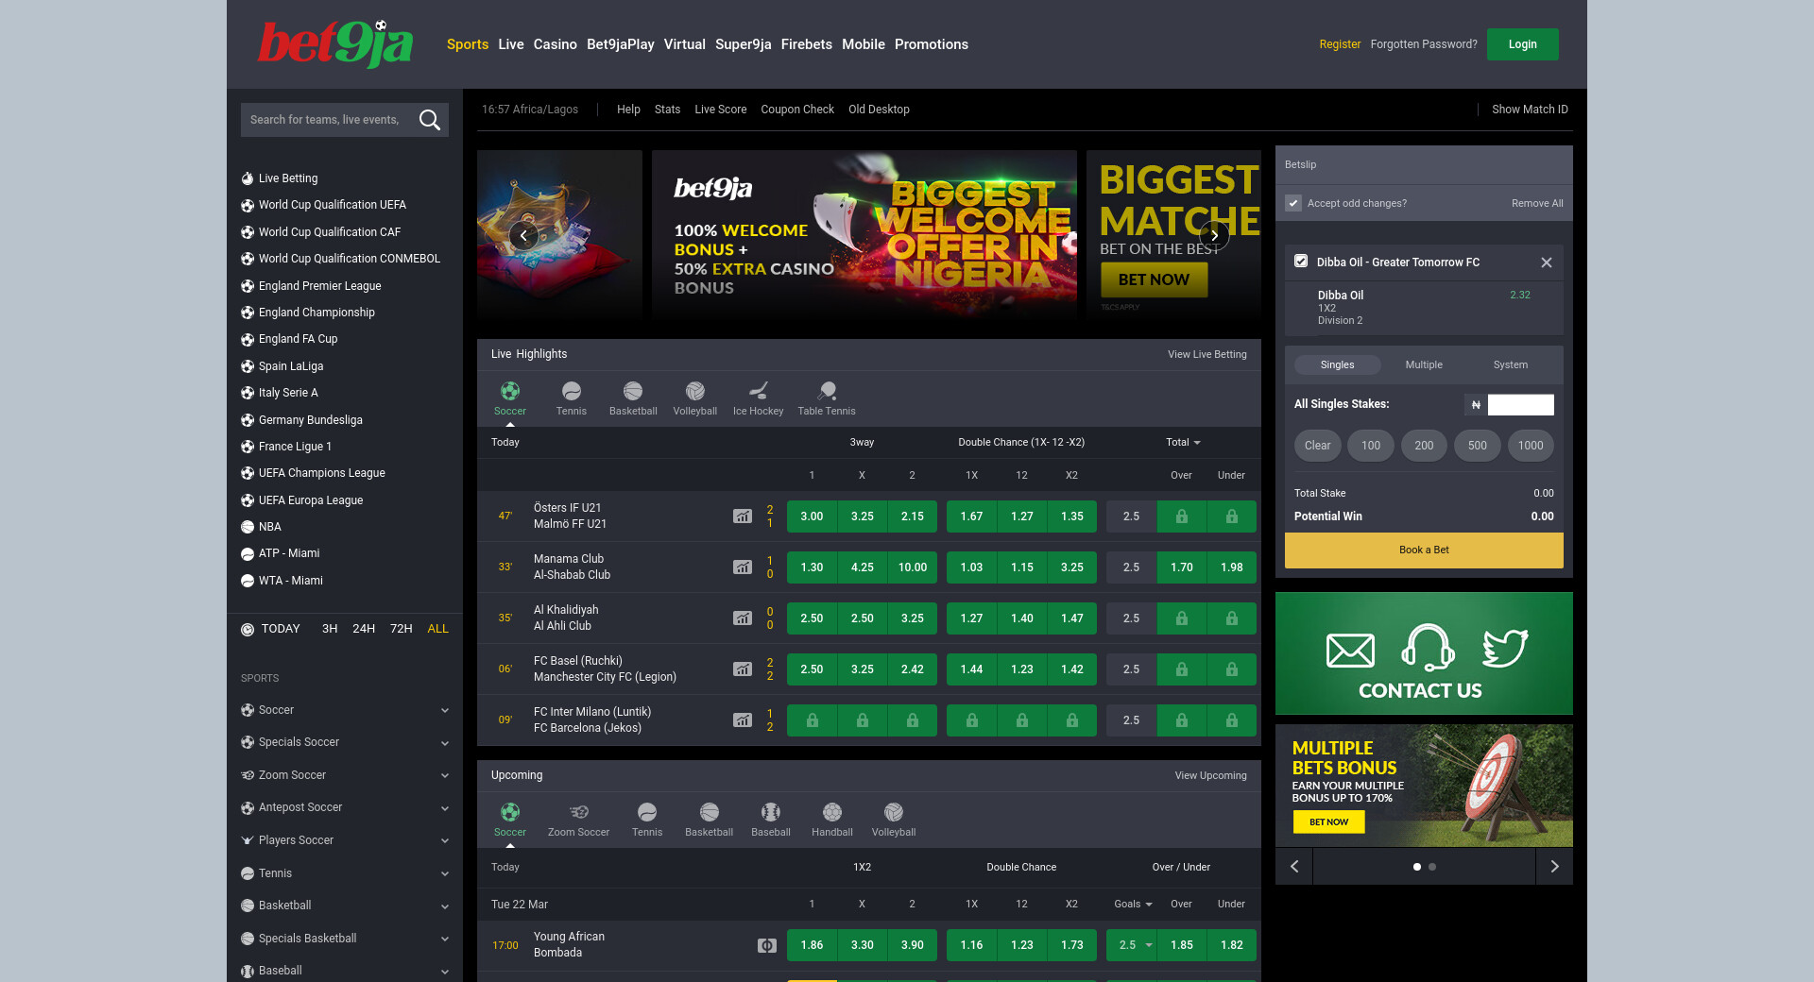The height and width of the screenshot is (982, 1814).
Task: Open stats icon for Manama Club match
Action: pyautogui.click(x=743, y=567)
